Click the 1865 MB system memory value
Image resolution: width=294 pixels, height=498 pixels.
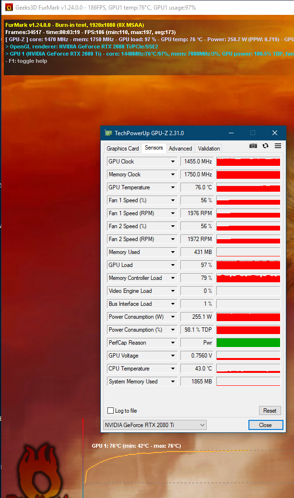197,382
